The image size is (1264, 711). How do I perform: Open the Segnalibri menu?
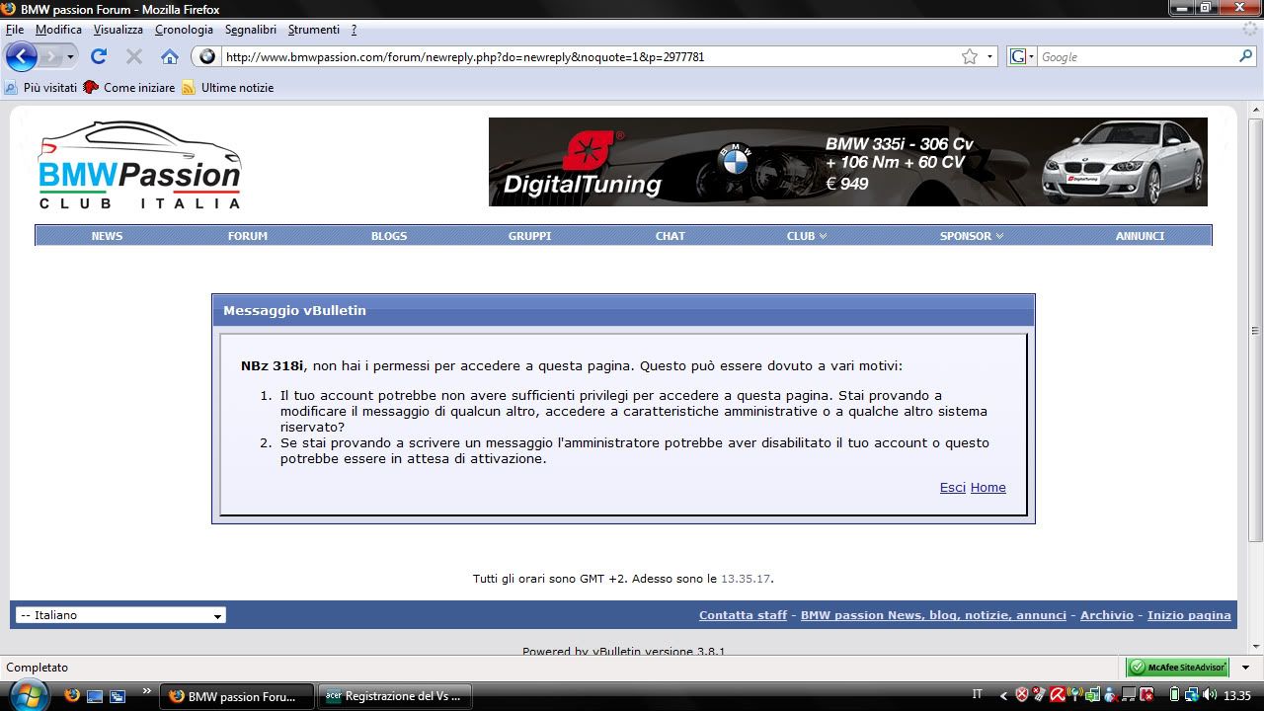click(x=251, y=30)
